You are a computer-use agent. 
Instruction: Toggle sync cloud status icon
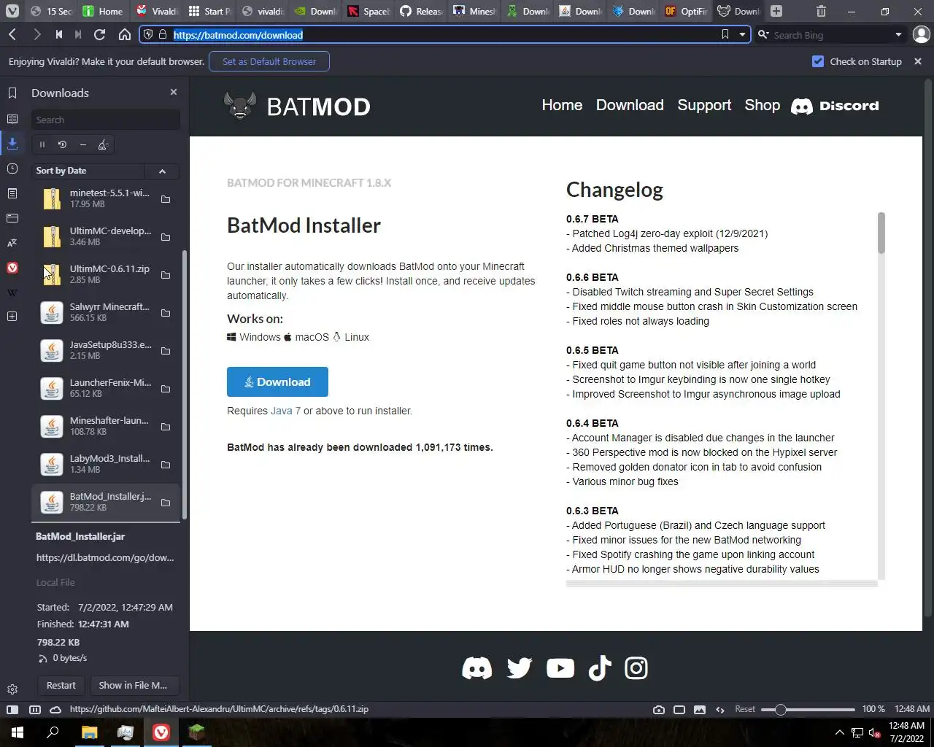55,709
